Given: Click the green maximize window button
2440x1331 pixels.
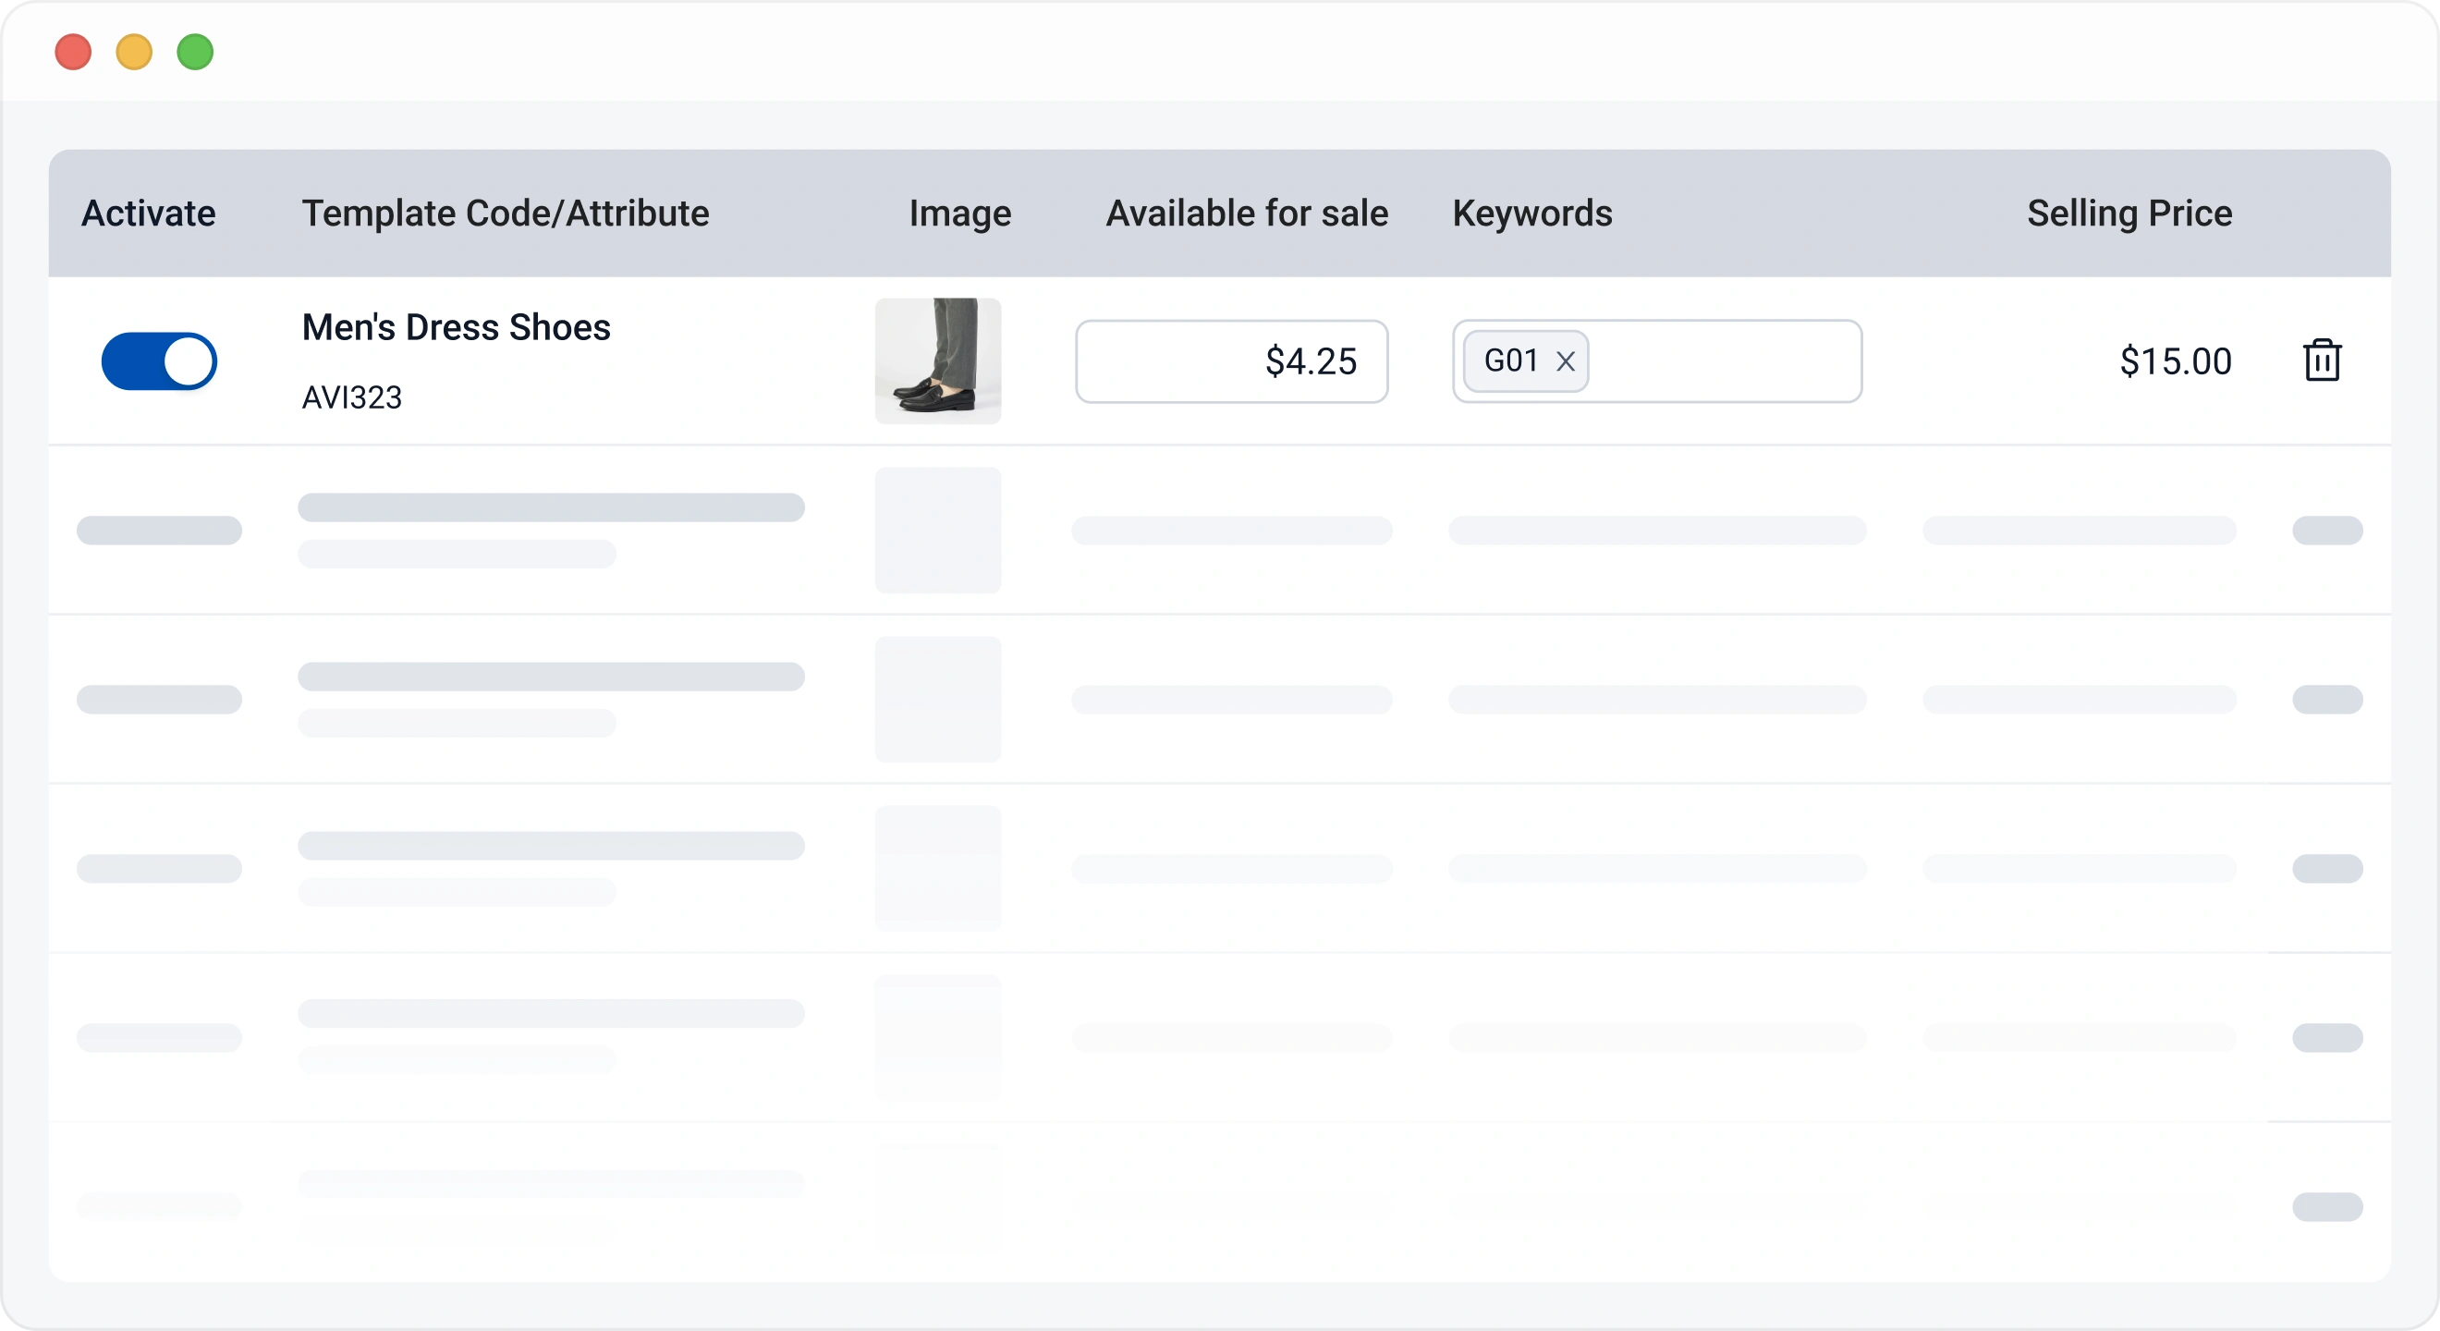Looking at the screenshot, I should (x=195, y=52).
